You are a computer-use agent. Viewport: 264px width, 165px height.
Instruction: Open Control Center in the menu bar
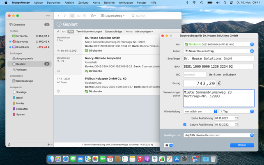click(x=232, y=2)
